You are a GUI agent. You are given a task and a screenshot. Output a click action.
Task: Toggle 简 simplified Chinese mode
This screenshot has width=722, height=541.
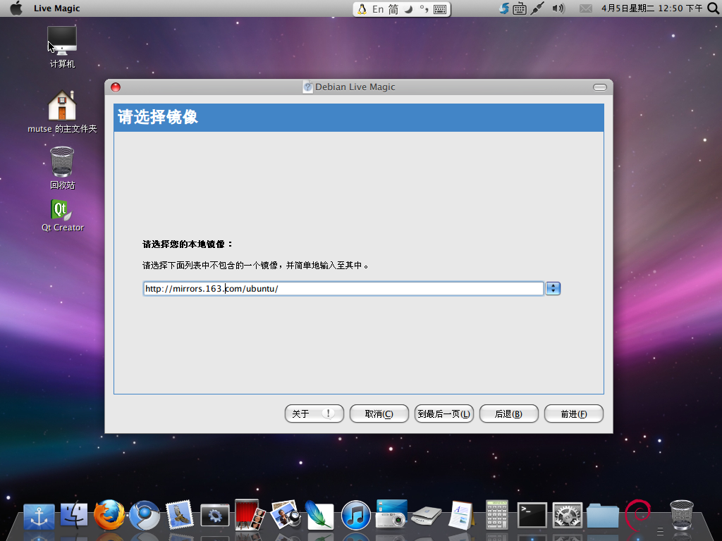(x=393, y=9)
